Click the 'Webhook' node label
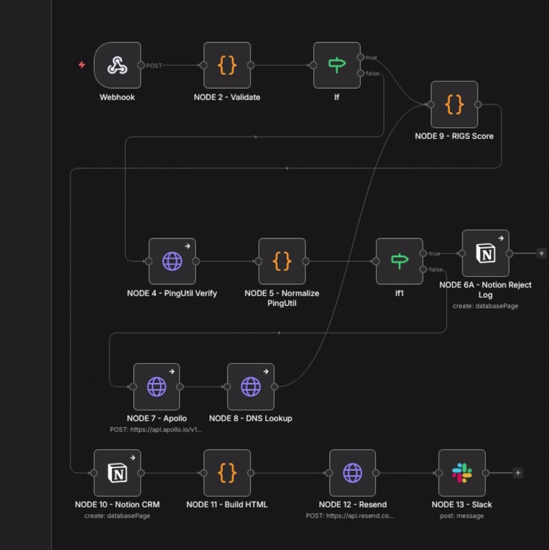Viewport: 549px width, 550px height. coord(117,97)
